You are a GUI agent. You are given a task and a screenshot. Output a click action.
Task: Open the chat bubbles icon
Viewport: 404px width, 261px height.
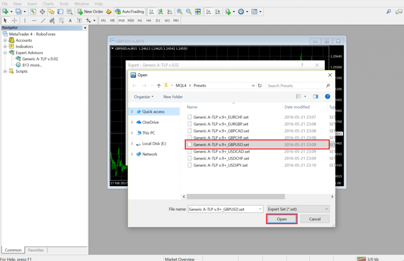pos(399,11)
